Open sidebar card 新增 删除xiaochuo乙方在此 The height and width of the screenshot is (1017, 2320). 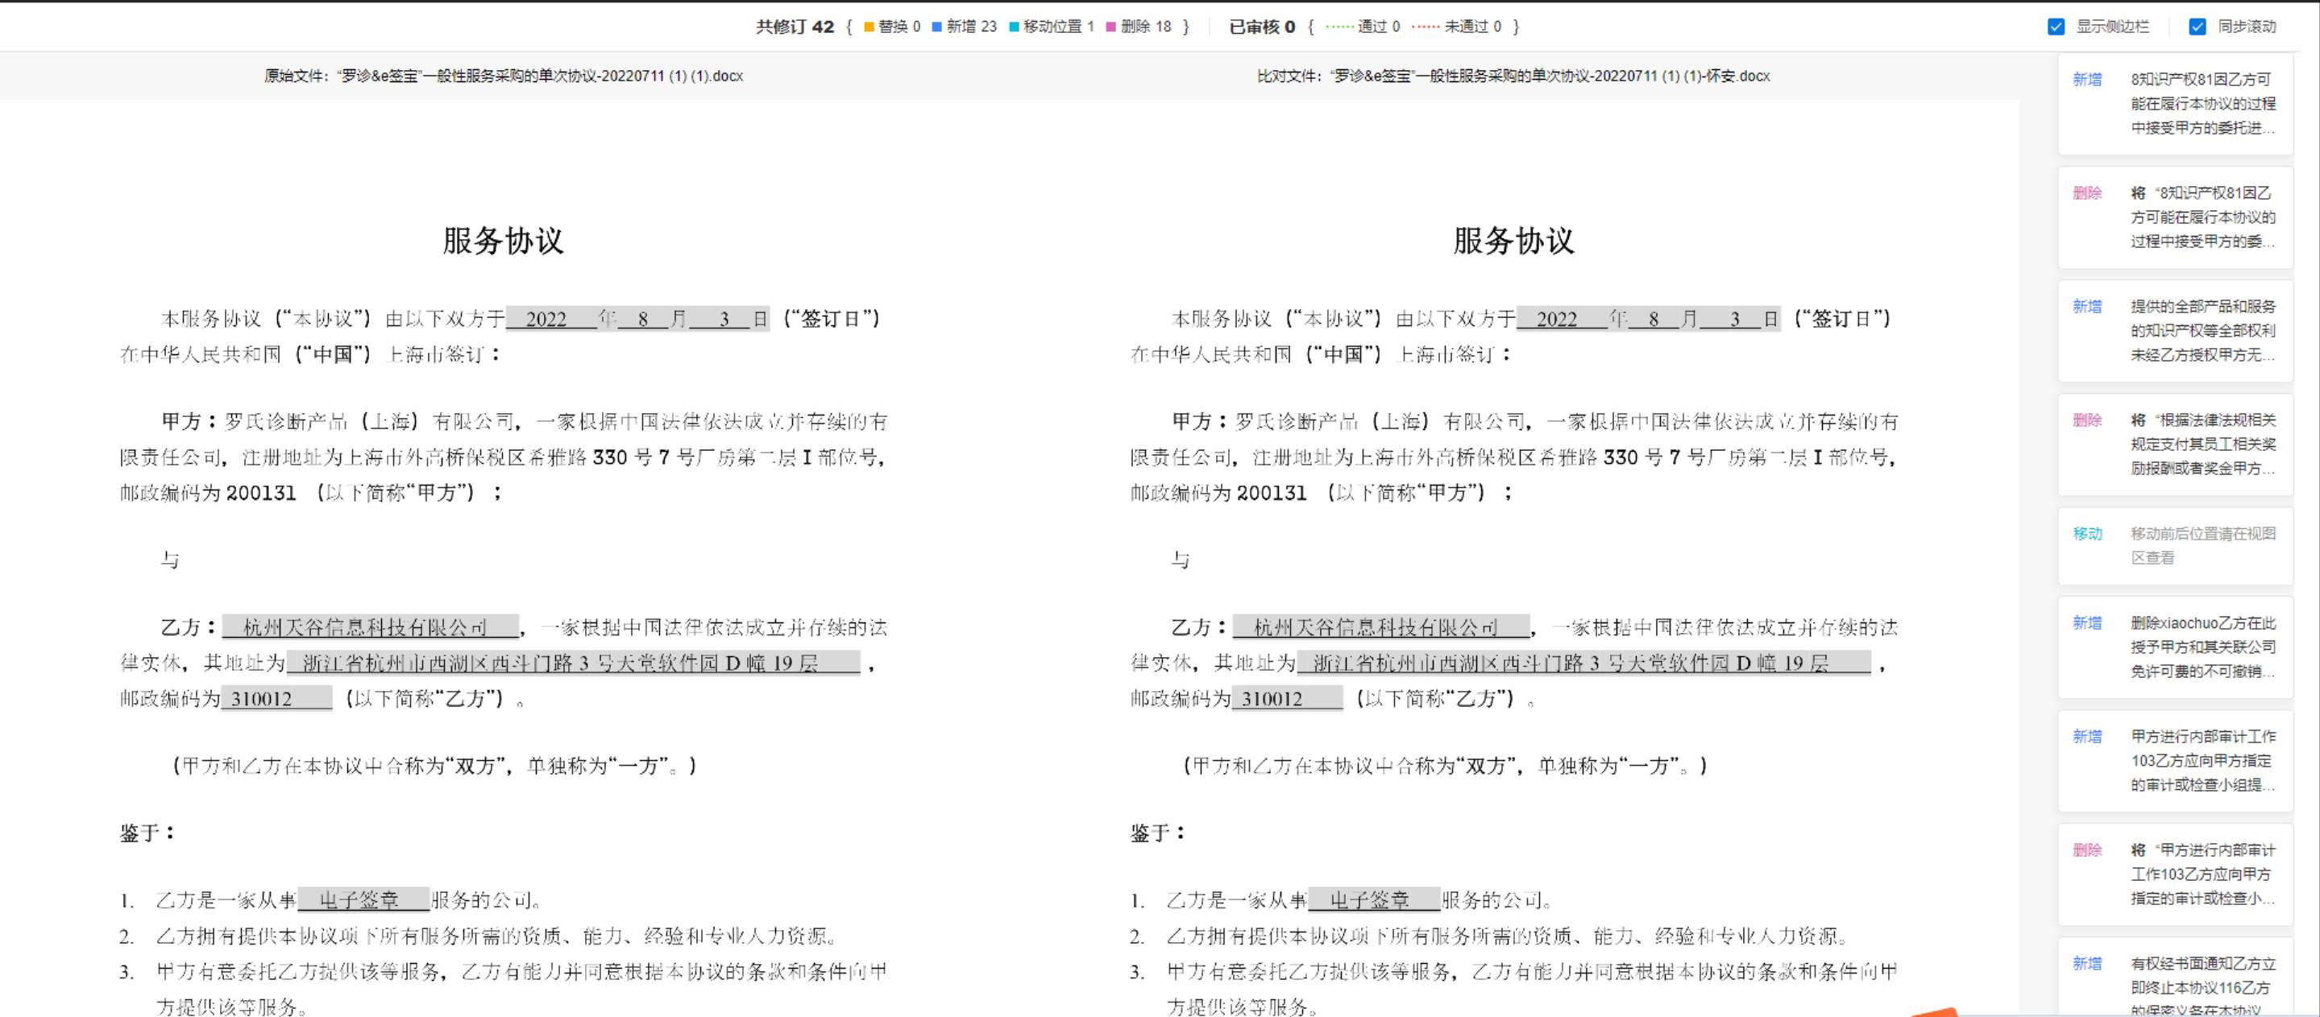coord(2175,647)
